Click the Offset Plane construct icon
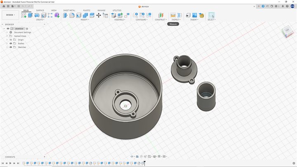 click(160, 15)
